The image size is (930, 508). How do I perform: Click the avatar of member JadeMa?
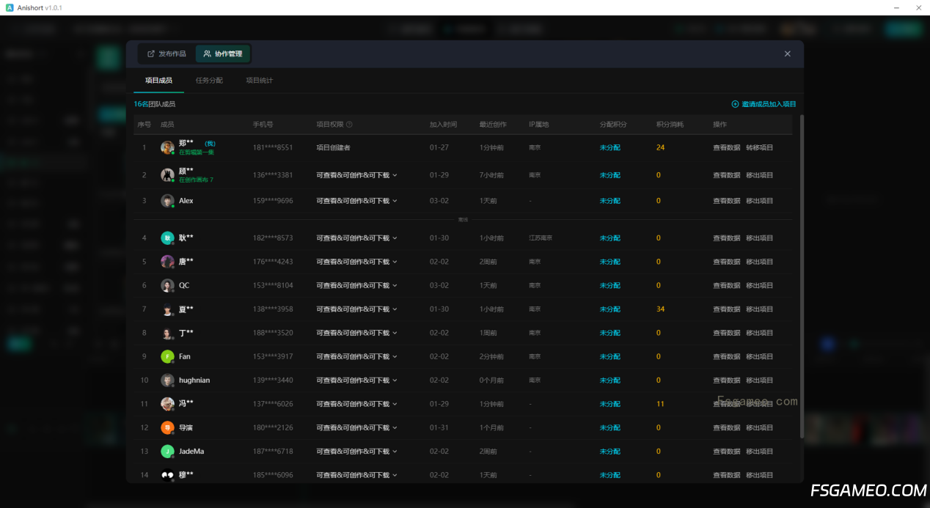(167, 452)
